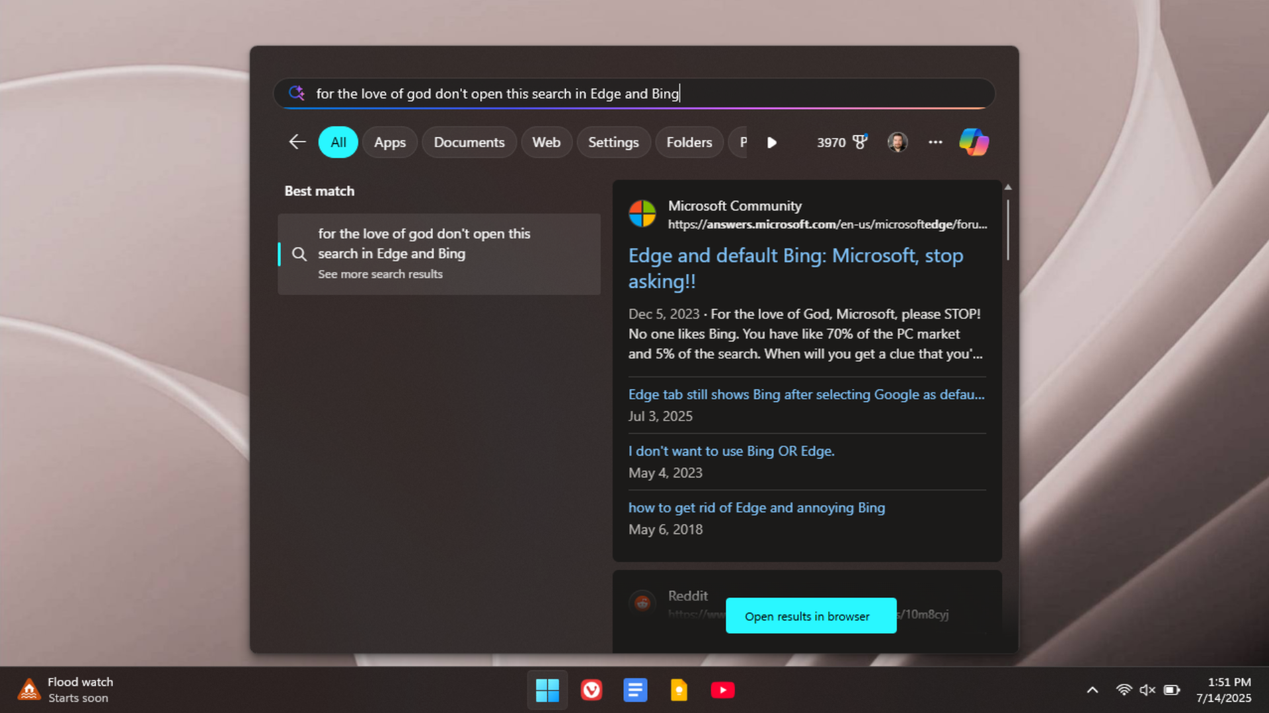The width and height of the screenshot is (1269, 713).
Task: Open the Windows Start button
Action: point(547,691)
